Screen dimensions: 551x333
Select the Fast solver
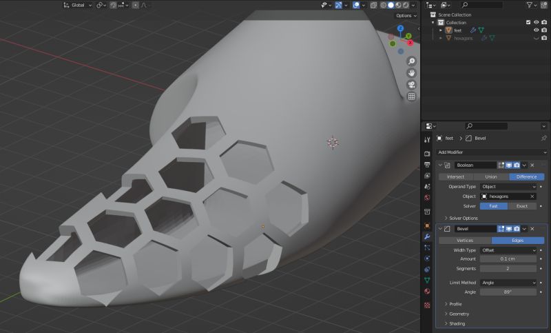click(494, 206)
